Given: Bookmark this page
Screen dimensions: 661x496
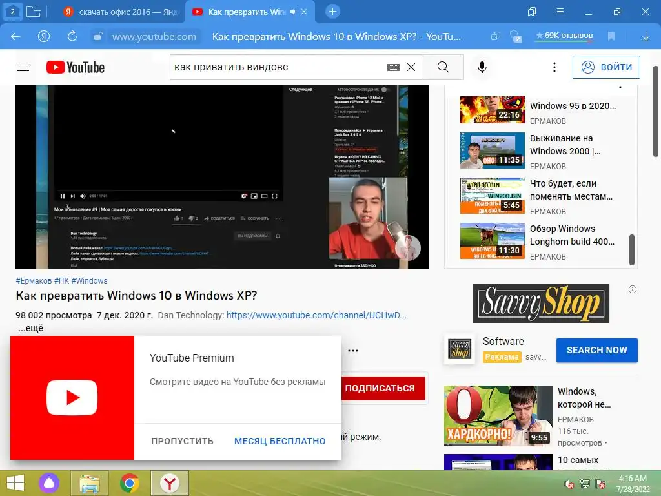Looking at the screenshot, I should (611, 36).
